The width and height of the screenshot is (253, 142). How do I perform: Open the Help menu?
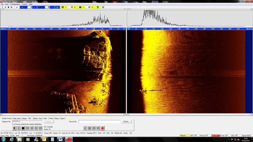coord(31,4)
